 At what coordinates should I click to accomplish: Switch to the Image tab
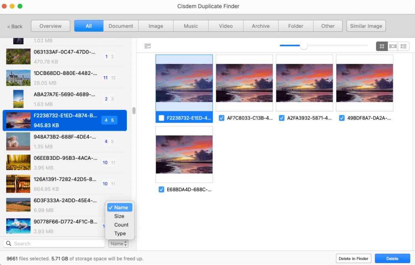pyautogui.click(x=156, y=26)
